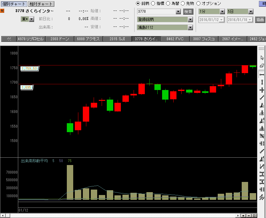Click the zoom-out minus button on scrollbar

(249, 216)
